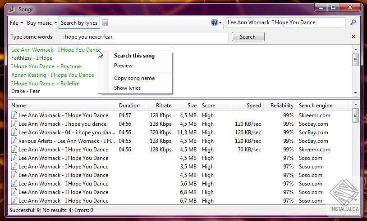The image size is (367, 221).
Task: Click music icon of the 3,5 MB row
Action: [14, 167]
